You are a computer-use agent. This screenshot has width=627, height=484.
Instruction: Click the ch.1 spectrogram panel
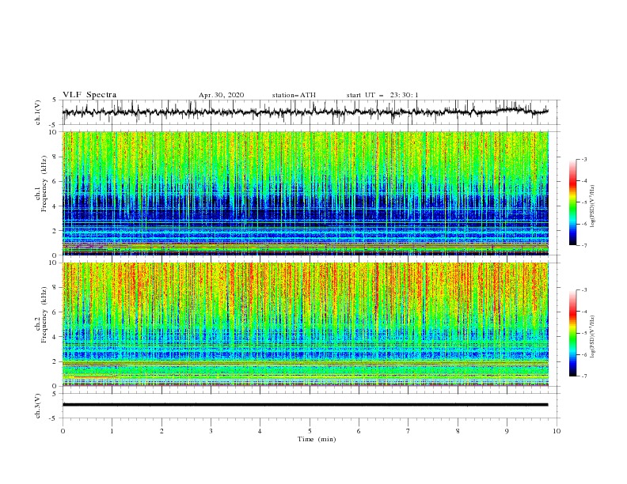(x=306, y=193)
